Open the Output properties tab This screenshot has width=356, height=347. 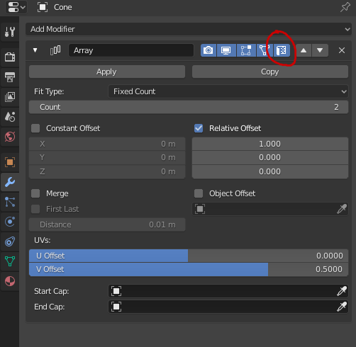coord(10,76)
